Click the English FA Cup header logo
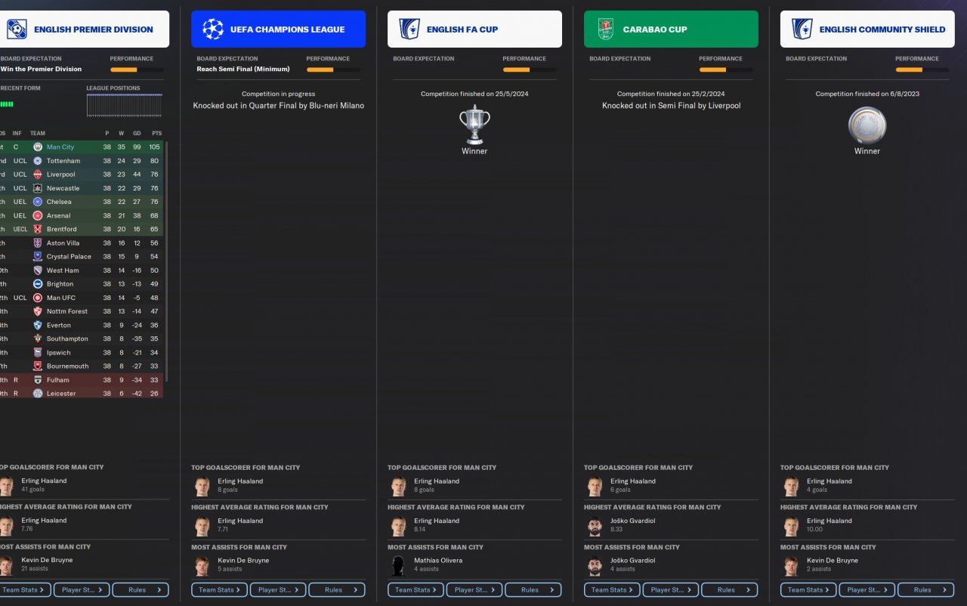Screen dimensions: 967x606 [409, 29]
